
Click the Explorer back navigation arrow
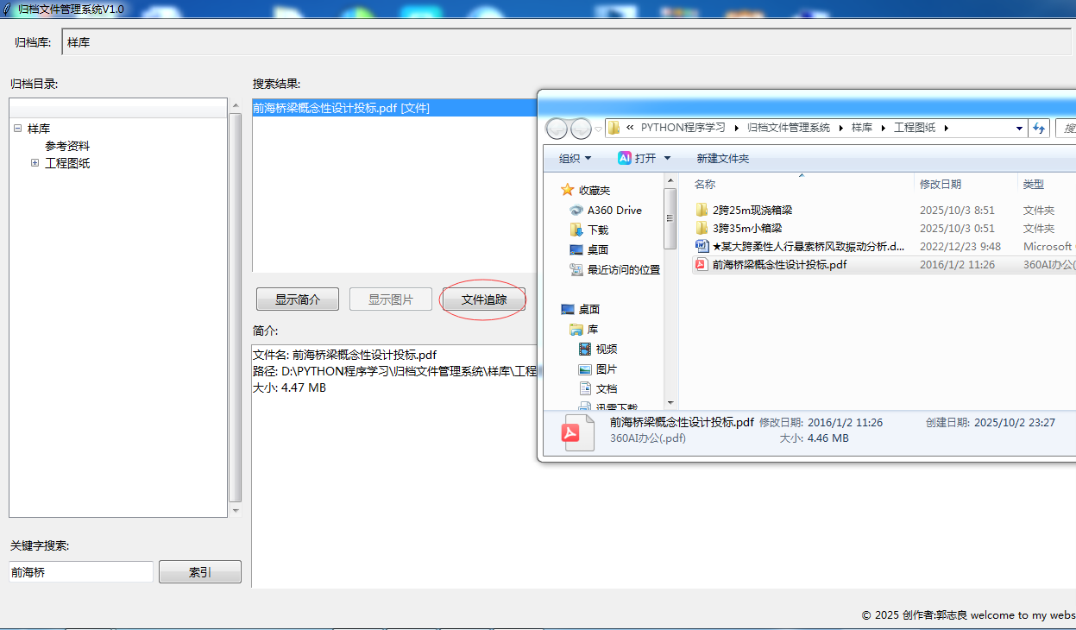[557, 129]
